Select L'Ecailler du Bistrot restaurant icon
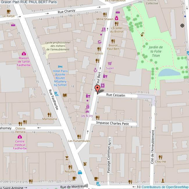 pyautogui.click(x=116, y=24)
